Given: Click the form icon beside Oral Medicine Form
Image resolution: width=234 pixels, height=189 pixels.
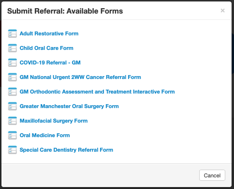Looking at the screenshot, I should tap(13, 135).
